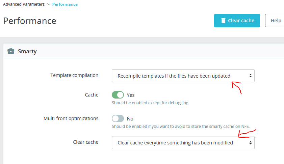
Task: Click the trash icon on Clear cache button
Action: point(223,21)
